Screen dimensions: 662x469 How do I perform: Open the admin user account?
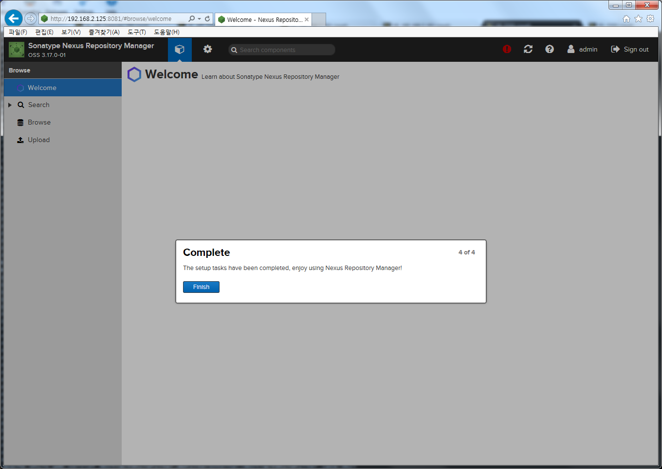pyautogui.click(x=582, y=49)
